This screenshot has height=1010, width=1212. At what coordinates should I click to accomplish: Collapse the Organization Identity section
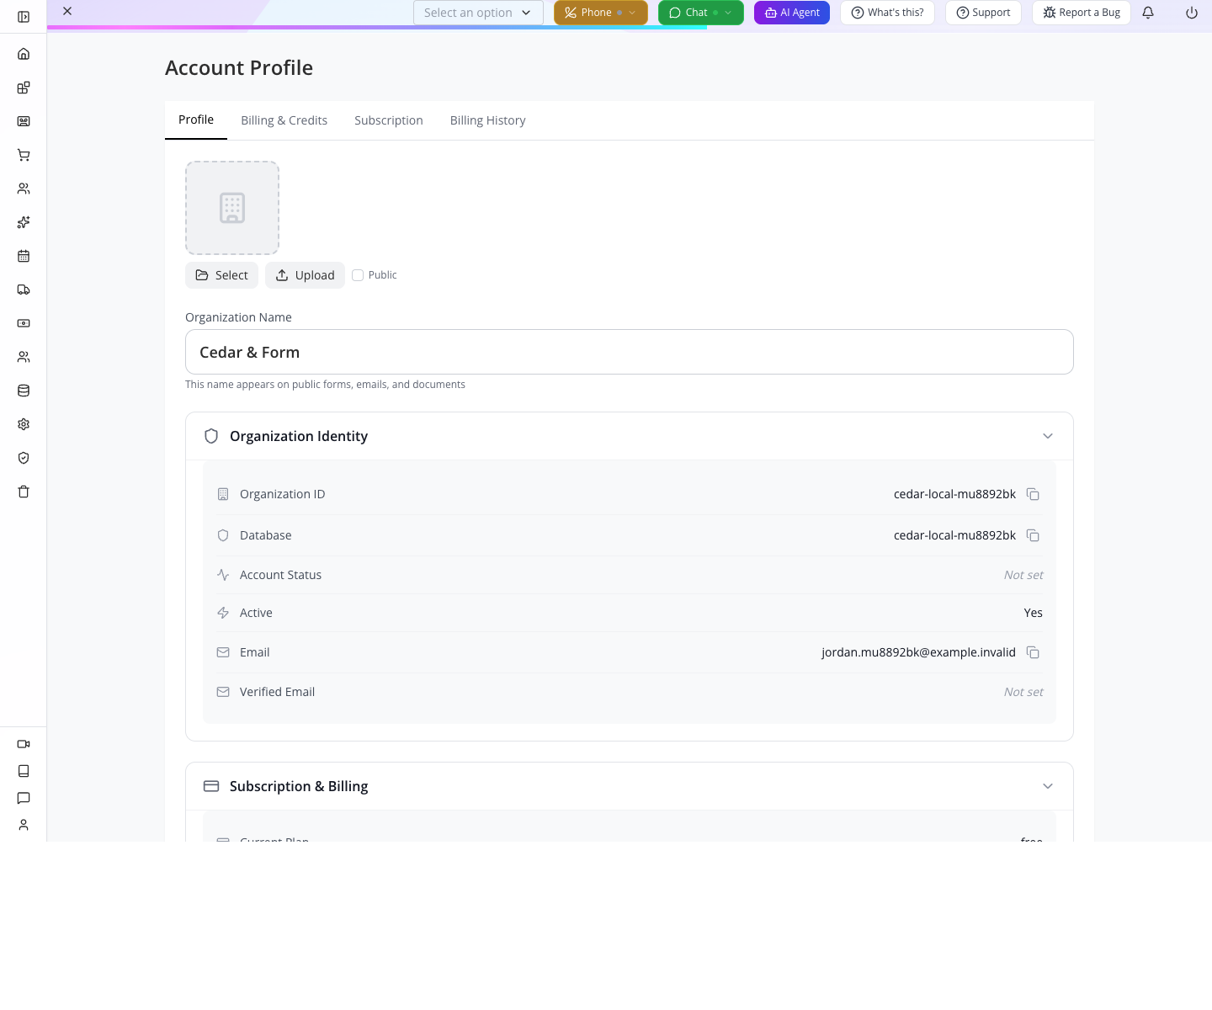(1048, 436)
